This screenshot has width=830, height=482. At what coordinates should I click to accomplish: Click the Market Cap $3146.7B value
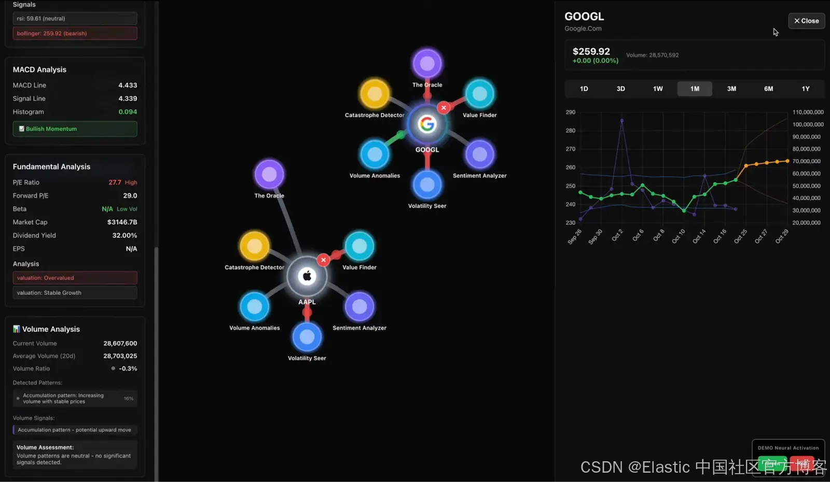coord(122,222)
